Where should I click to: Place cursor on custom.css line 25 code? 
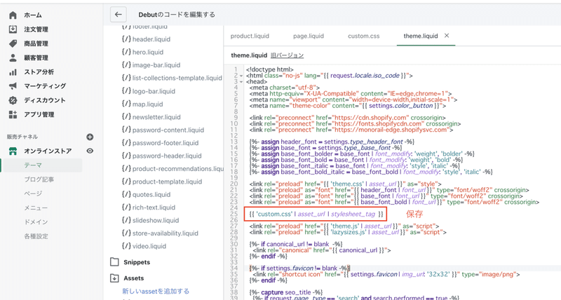coord(316,214)
